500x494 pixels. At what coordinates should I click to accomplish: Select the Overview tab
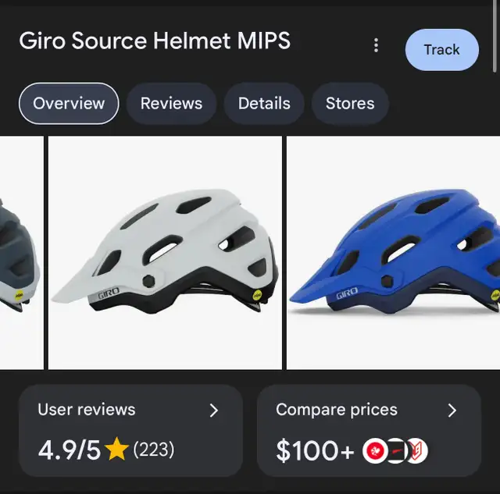click(69, 103)
